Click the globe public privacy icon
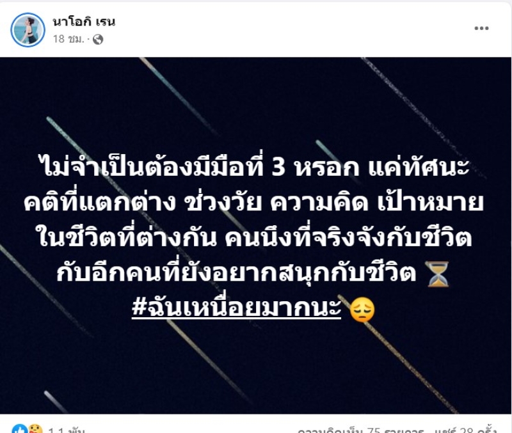 pos(98,40)
